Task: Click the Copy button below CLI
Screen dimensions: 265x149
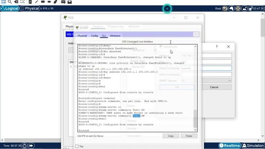Action: tap(171, 136)
